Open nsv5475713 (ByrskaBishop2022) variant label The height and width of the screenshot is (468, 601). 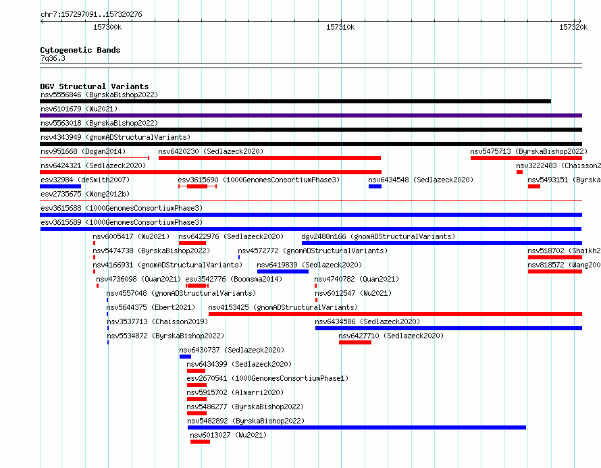(x=529, y=151)
